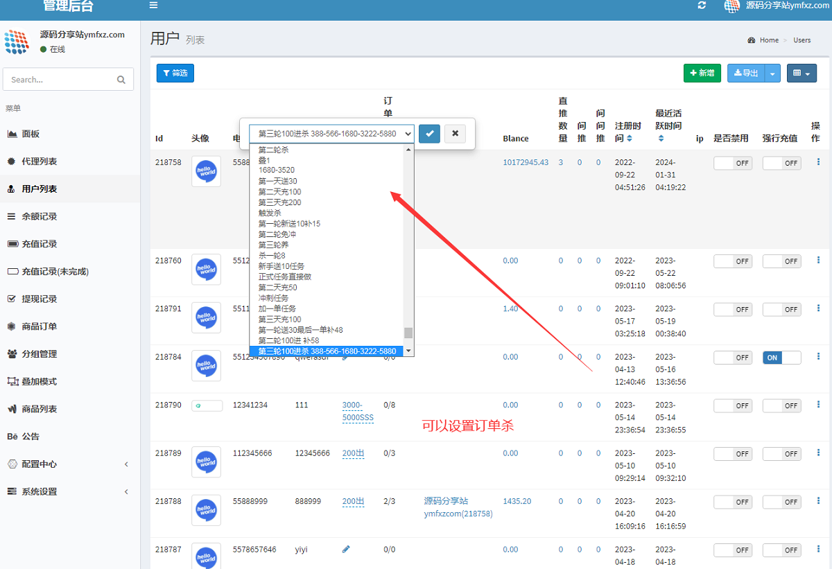Sort by the 注册时间 column sort icon
The width and height of the screenshot is (832, 569).
tap(630, 139)
